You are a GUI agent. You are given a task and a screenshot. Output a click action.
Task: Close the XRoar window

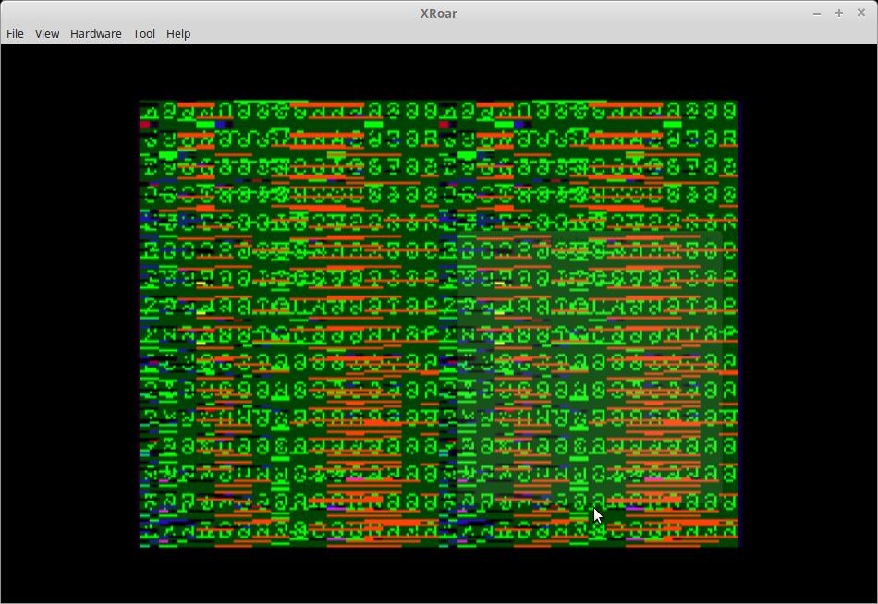tap(861, 12)
